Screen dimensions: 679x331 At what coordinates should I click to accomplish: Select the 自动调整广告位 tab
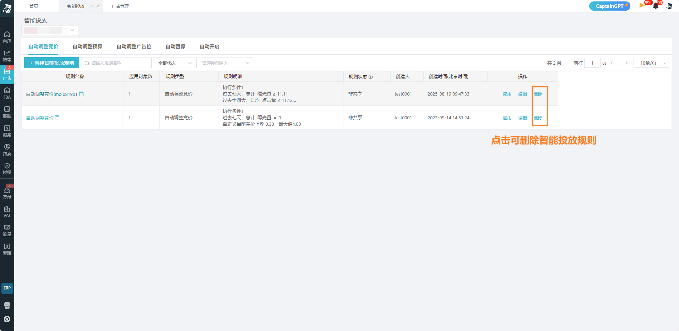click(134, 47)
